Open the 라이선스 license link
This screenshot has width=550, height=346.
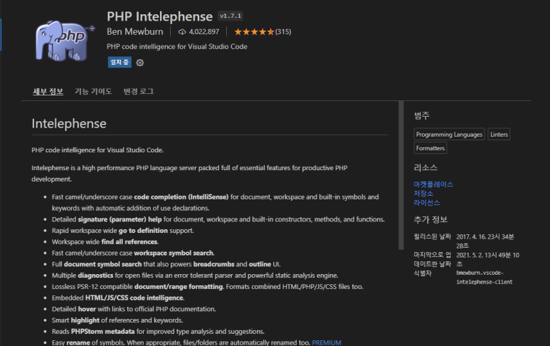click(426, 202)
